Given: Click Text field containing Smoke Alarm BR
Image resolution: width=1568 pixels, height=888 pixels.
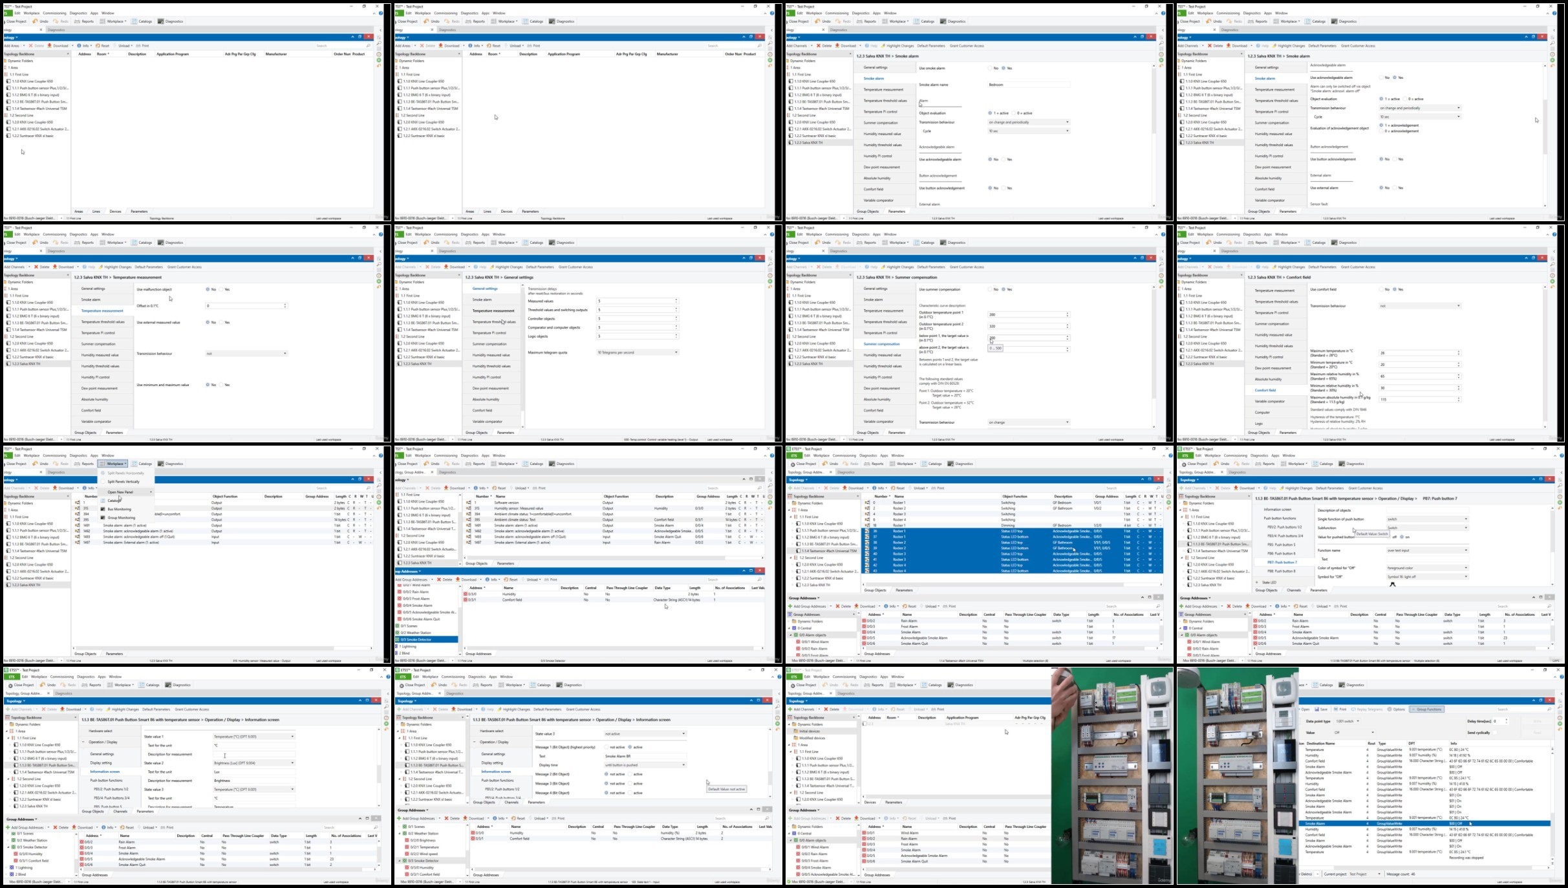Looking at the screenshot, I should (x=645, y=756).
